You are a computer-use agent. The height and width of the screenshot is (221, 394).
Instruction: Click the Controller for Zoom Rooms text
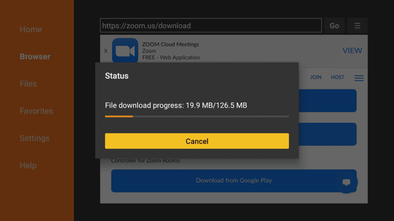(145, 160)
